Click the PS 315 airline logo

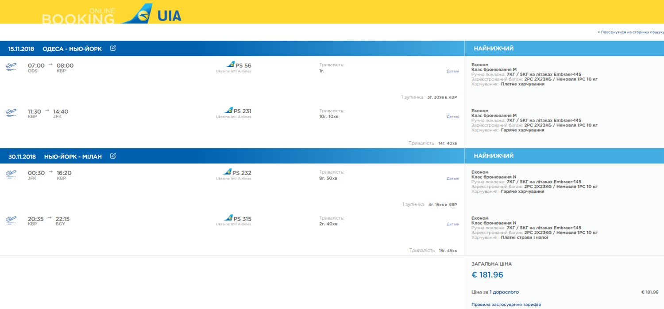pos(228,218)
